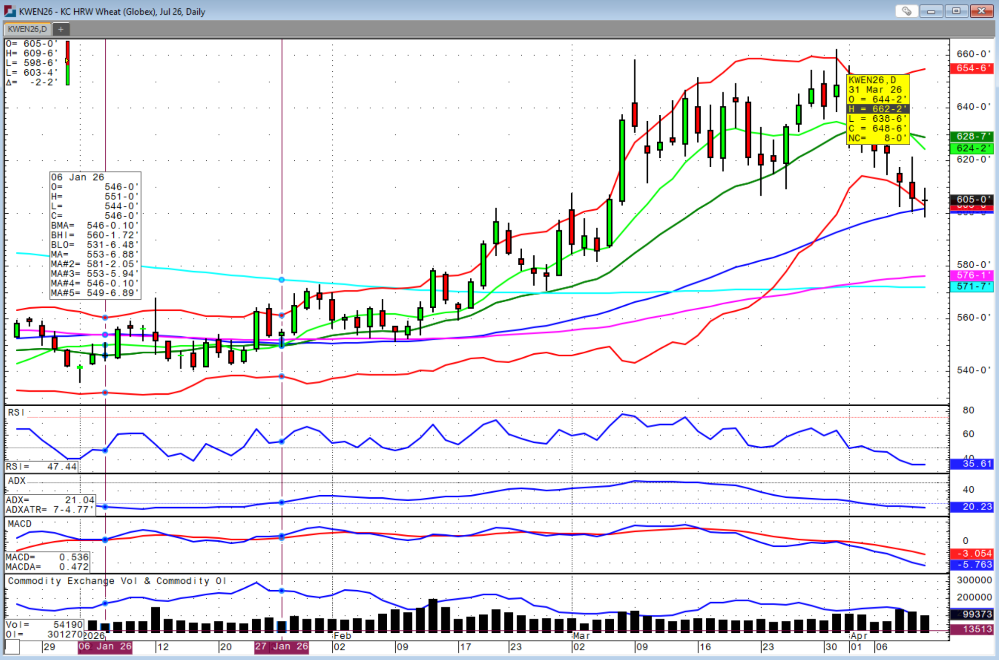
Task: Click the 27 Jan 26 date marker
Action: point(281,647)
